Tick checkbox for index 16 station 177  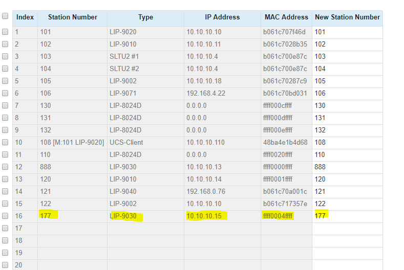(x=5, y=216)
